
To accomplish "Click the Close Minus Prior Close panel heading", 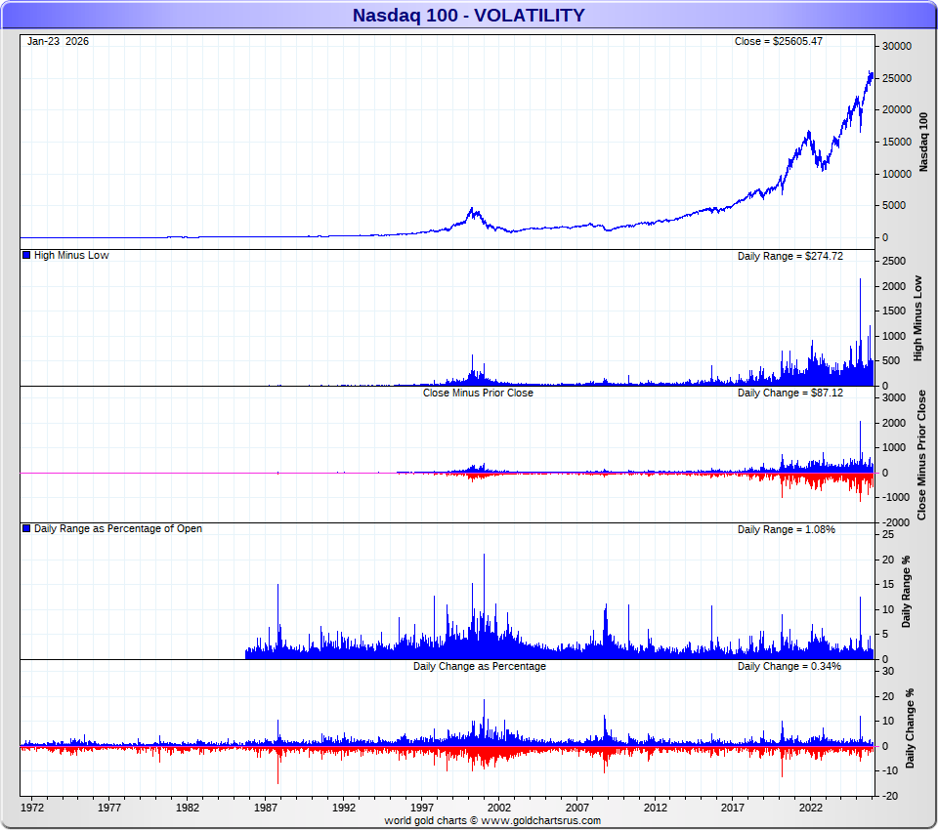I will tap(478, 393).
